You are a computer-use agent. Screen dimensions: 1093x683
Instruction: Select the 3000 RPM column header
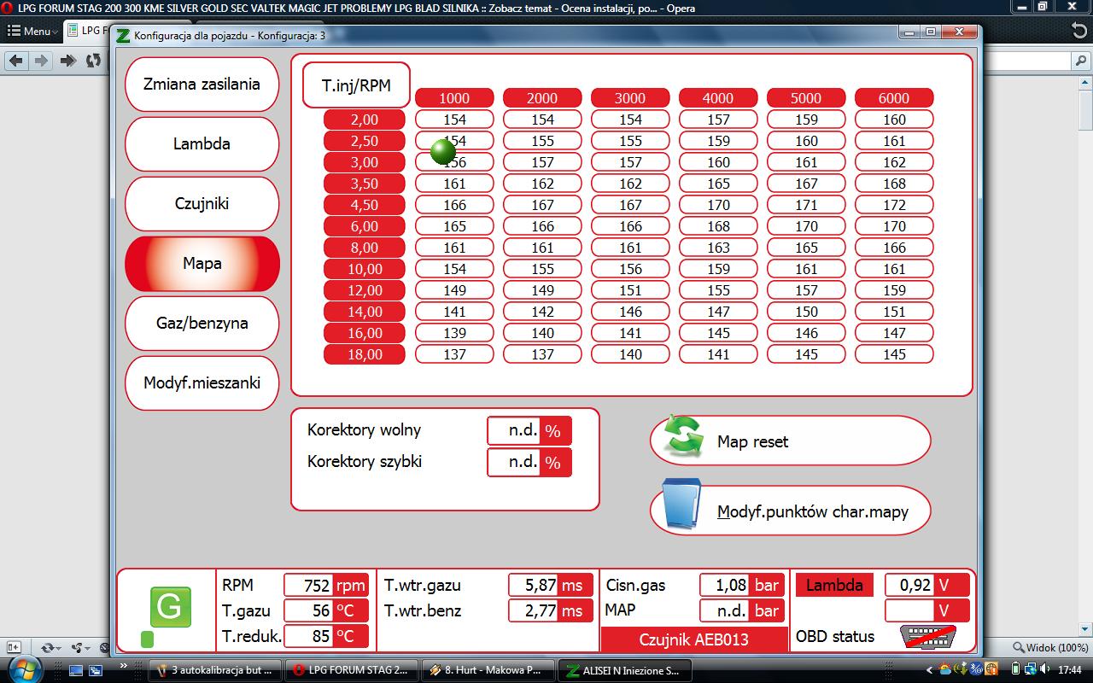[630, 98]
